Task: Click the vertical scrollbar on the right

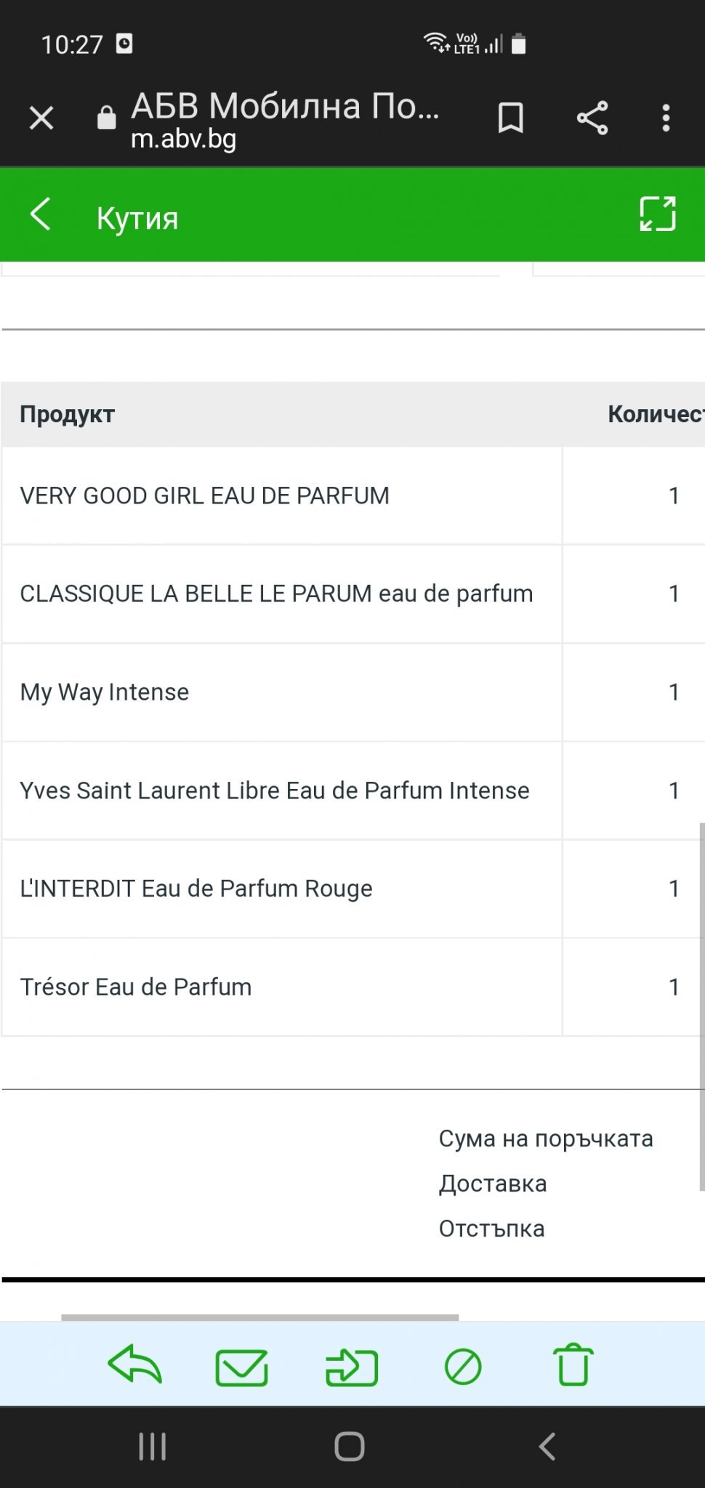Action: click(701, 1006)
